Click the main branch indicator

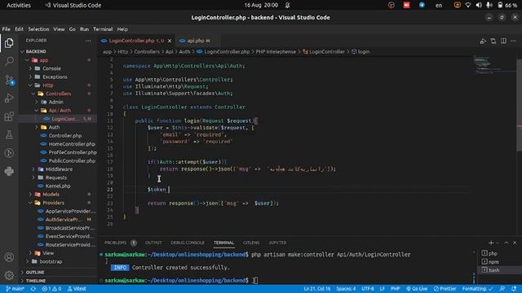pos(15,289)
